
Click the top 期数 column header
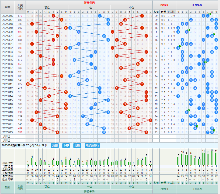(7, 7)
